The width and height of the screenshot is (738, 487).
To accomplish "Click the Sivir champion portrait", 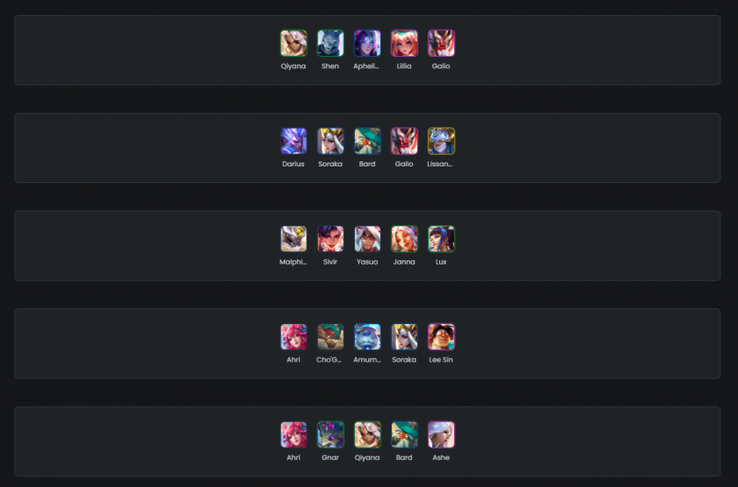I will (330, 239).
